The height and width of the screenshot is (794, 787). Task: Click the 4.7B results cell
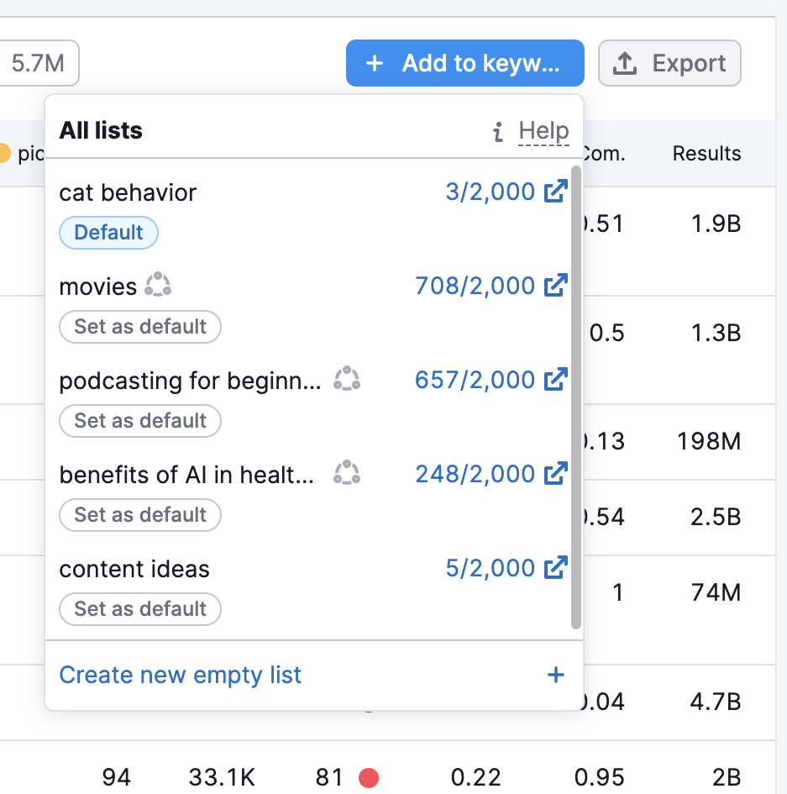[x=716, y=702]
